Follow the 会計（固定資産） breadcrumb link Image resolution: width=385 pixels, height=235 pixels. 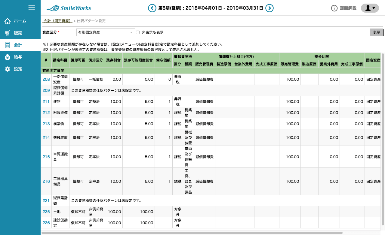(57, 21)
